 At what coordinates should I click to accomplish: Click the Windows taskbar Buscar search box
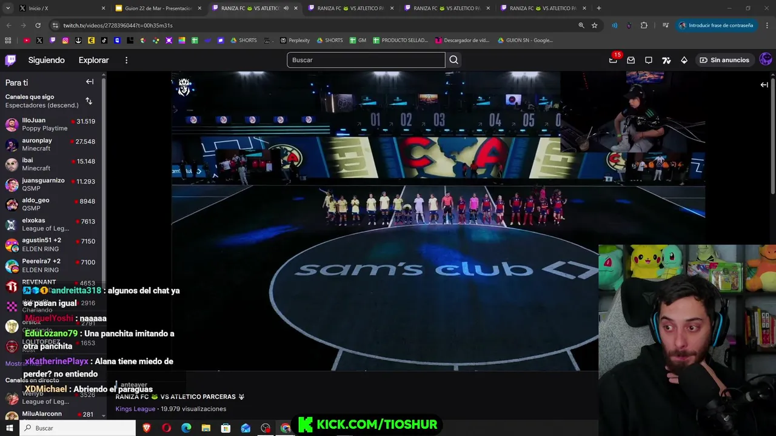78,428
